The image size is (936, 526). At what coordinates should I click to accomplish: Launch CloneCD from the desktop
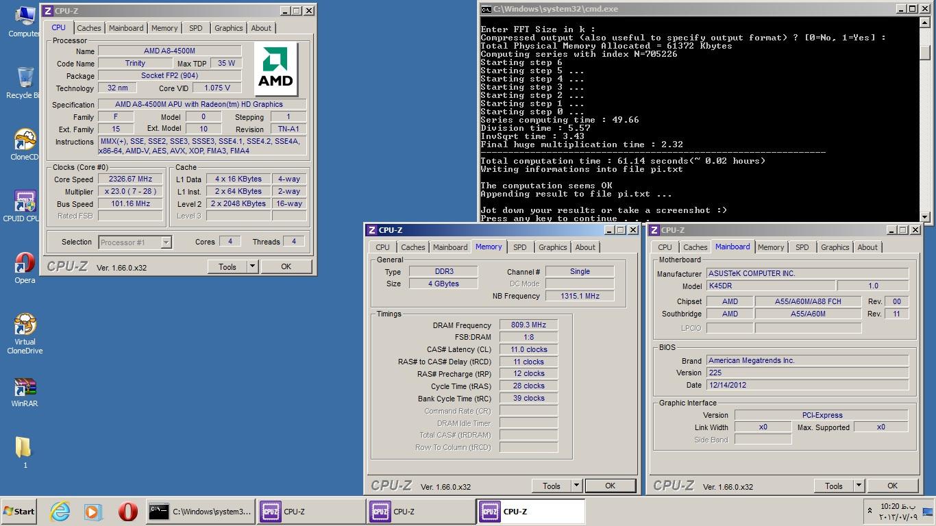[x=25, y=145]
